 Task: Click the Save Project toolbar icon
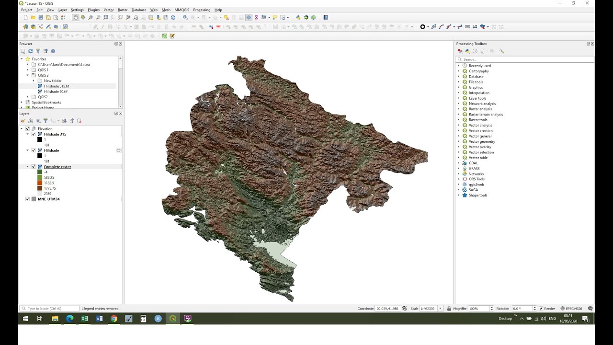point(40,17)
